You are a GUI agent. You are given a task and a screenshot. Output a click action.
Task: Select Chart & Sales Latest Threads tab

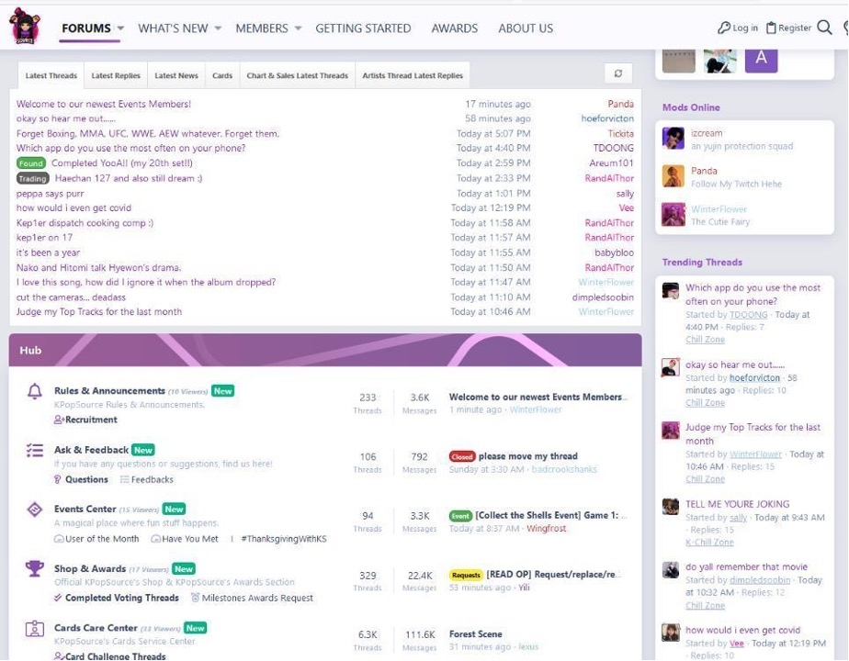click(298, 75)
